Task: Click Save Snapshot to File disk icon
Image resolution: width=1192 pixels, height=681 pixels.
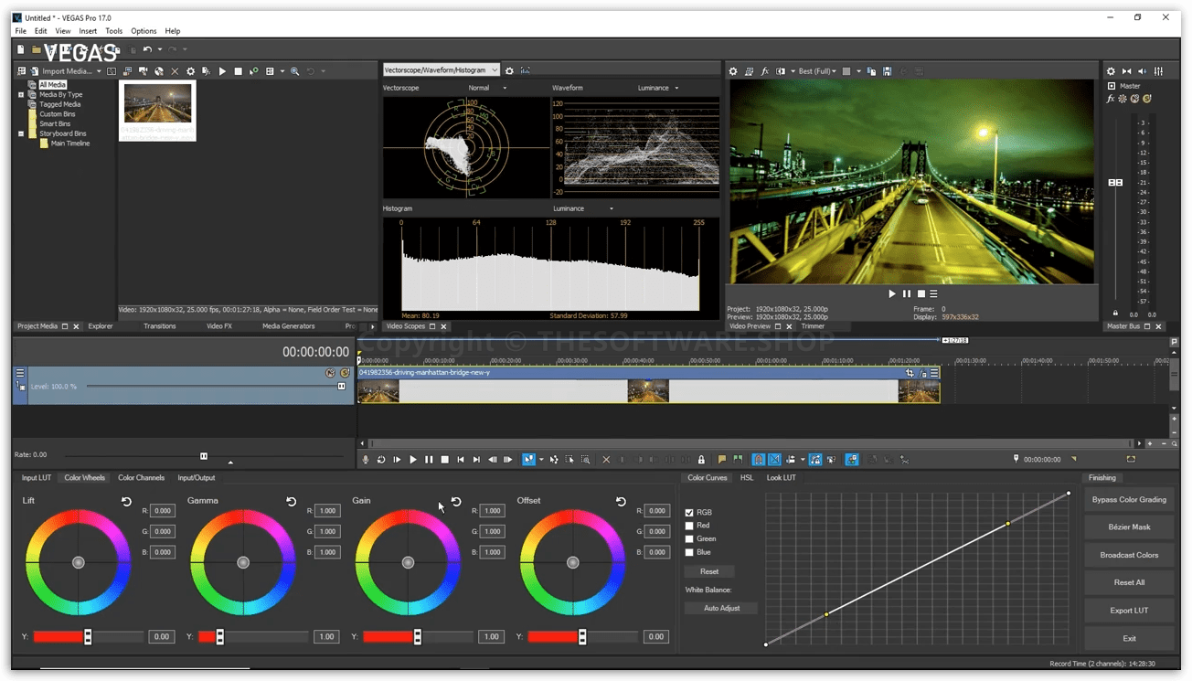Action: tap(887, 71)
